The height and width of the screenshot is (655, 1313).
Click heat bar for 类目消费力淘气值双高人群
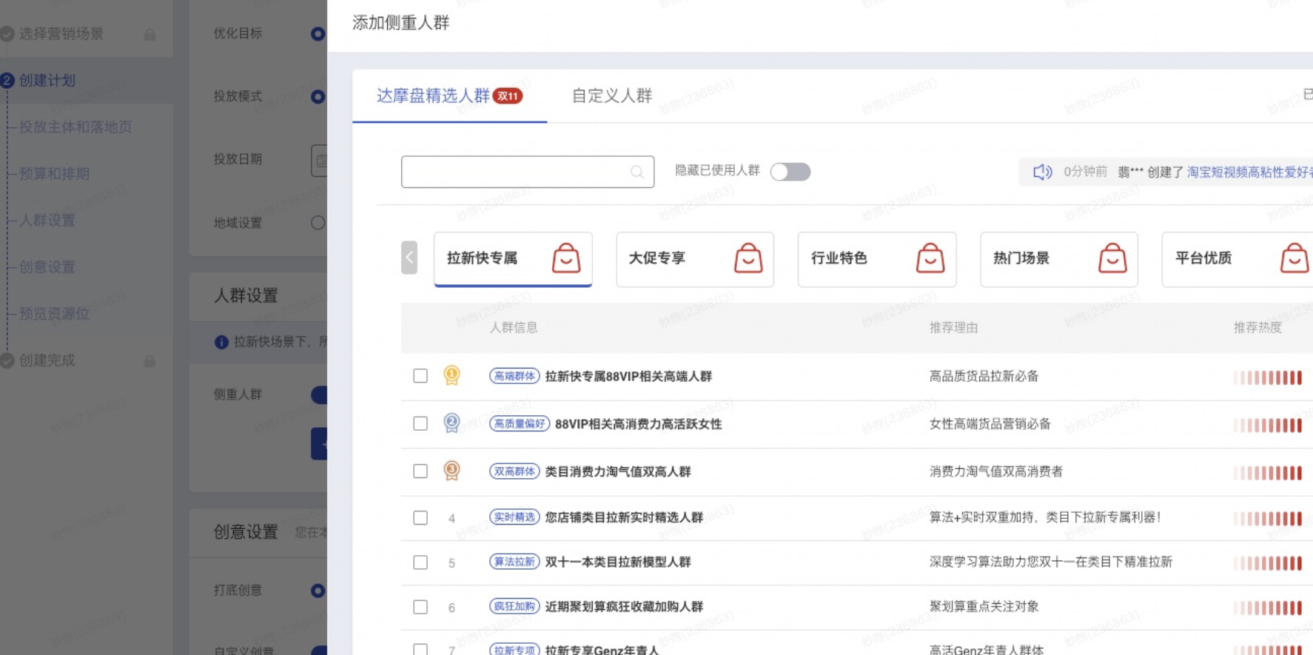[1267, 473]
